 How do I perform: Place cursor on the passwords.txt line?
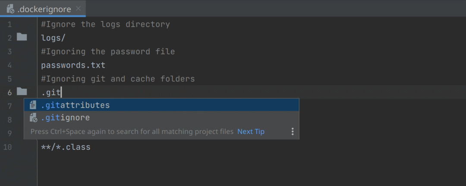coord(73,65)
